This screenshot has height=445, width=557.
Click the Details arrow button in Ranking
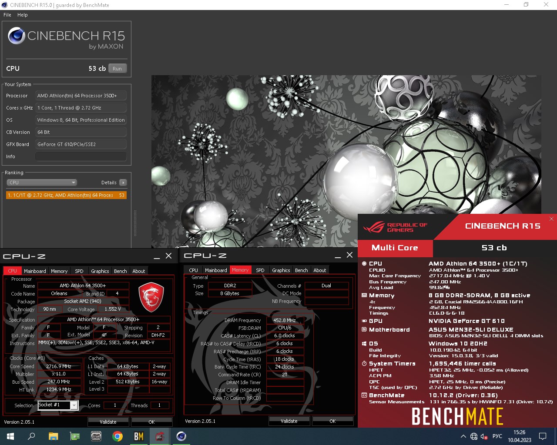(123, 183)
